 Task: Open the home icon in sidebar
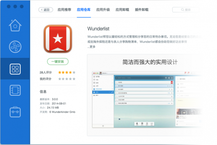(15, 25)
